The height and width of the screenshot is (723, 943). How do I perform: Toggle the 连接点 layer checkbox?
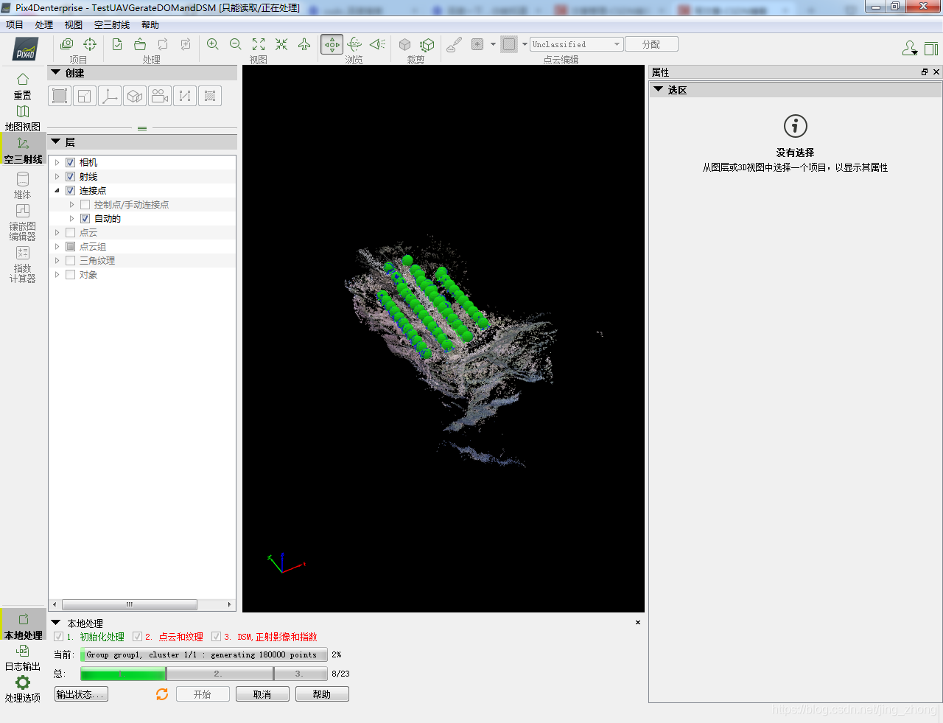[x=71, y=191]
